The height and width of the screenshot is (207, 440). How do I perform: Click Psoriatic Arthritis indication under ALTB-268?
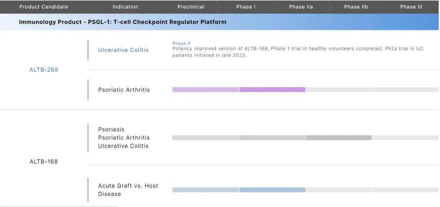click(x=124, y=90)
